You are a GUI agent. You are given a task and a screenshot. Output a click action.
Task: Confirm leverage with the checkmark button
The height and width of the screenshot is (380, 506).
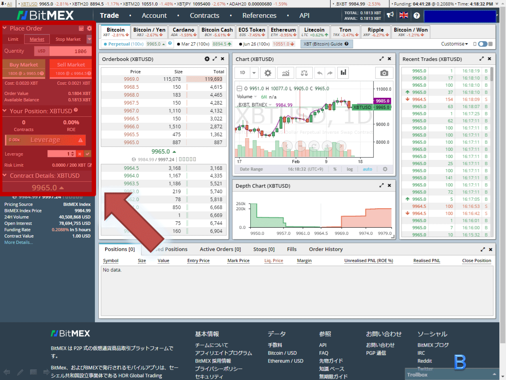click(x=88, y=154)
